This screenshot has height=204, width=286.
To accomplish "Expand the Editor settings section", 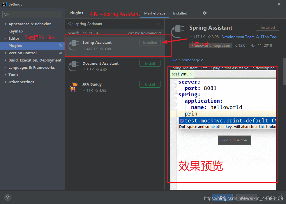I will (5, 38).
